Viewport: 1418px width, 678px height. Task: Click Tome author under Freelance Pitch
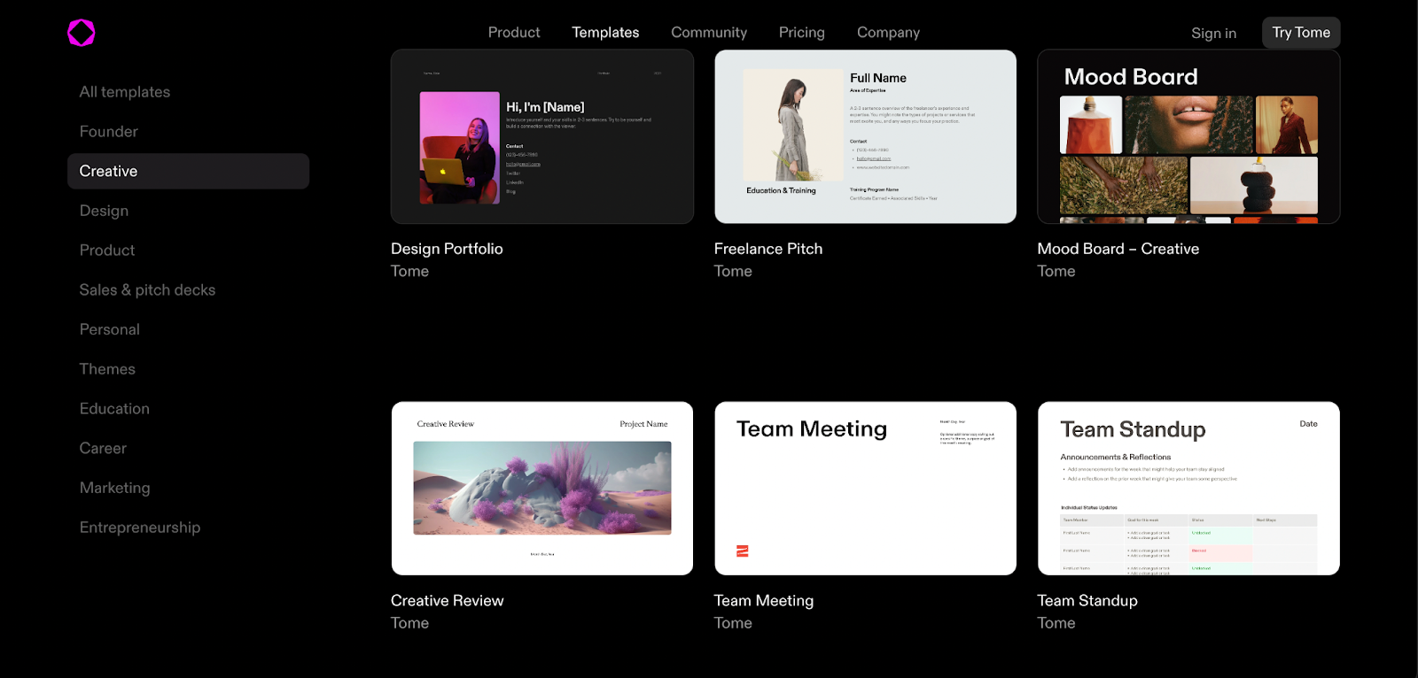point(733,271)
